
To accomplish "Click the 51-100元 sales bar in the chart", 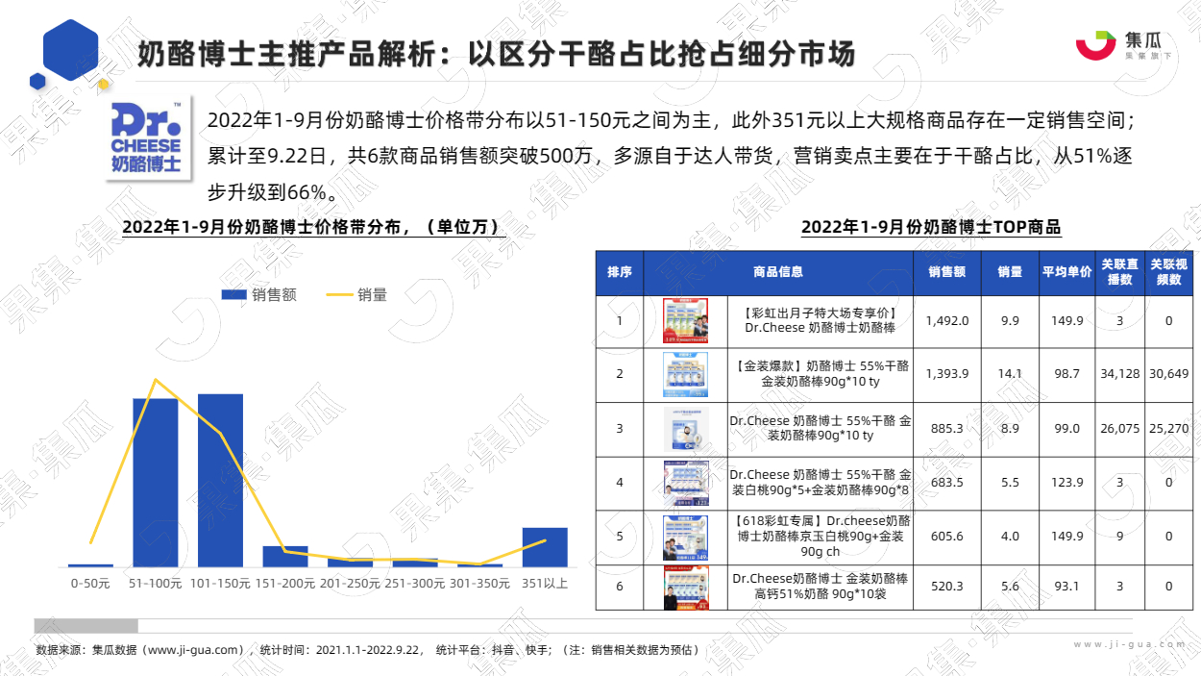I will point(156,483).
